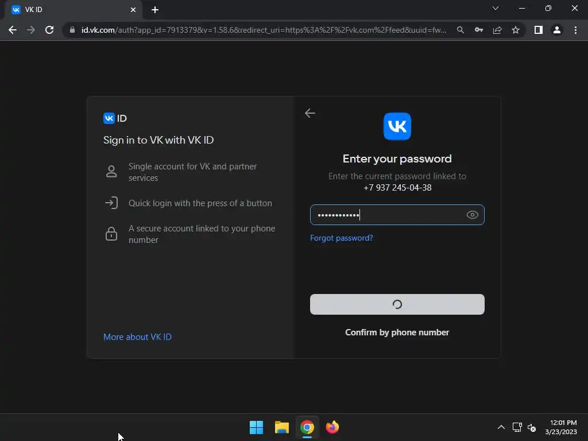
Task: Show hidden tray icons chevron
Action: 501,427
